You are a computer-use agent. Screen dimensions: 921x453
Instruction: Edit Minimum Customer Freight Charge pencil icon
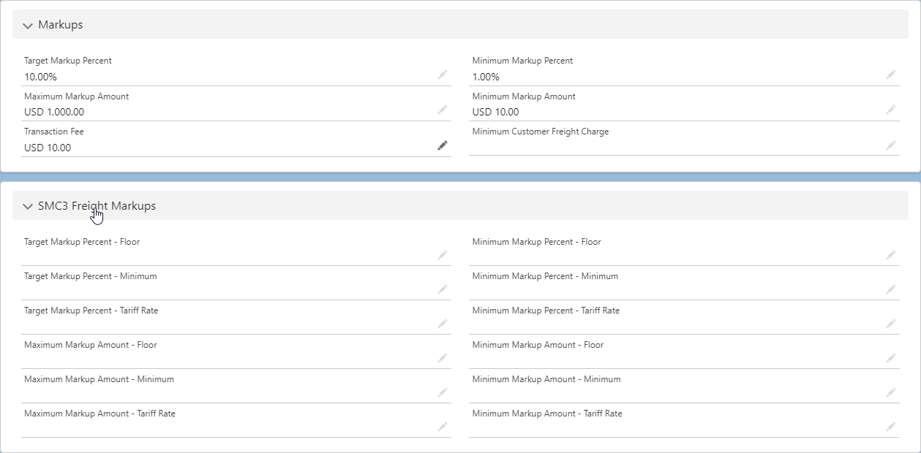[891, 145]
